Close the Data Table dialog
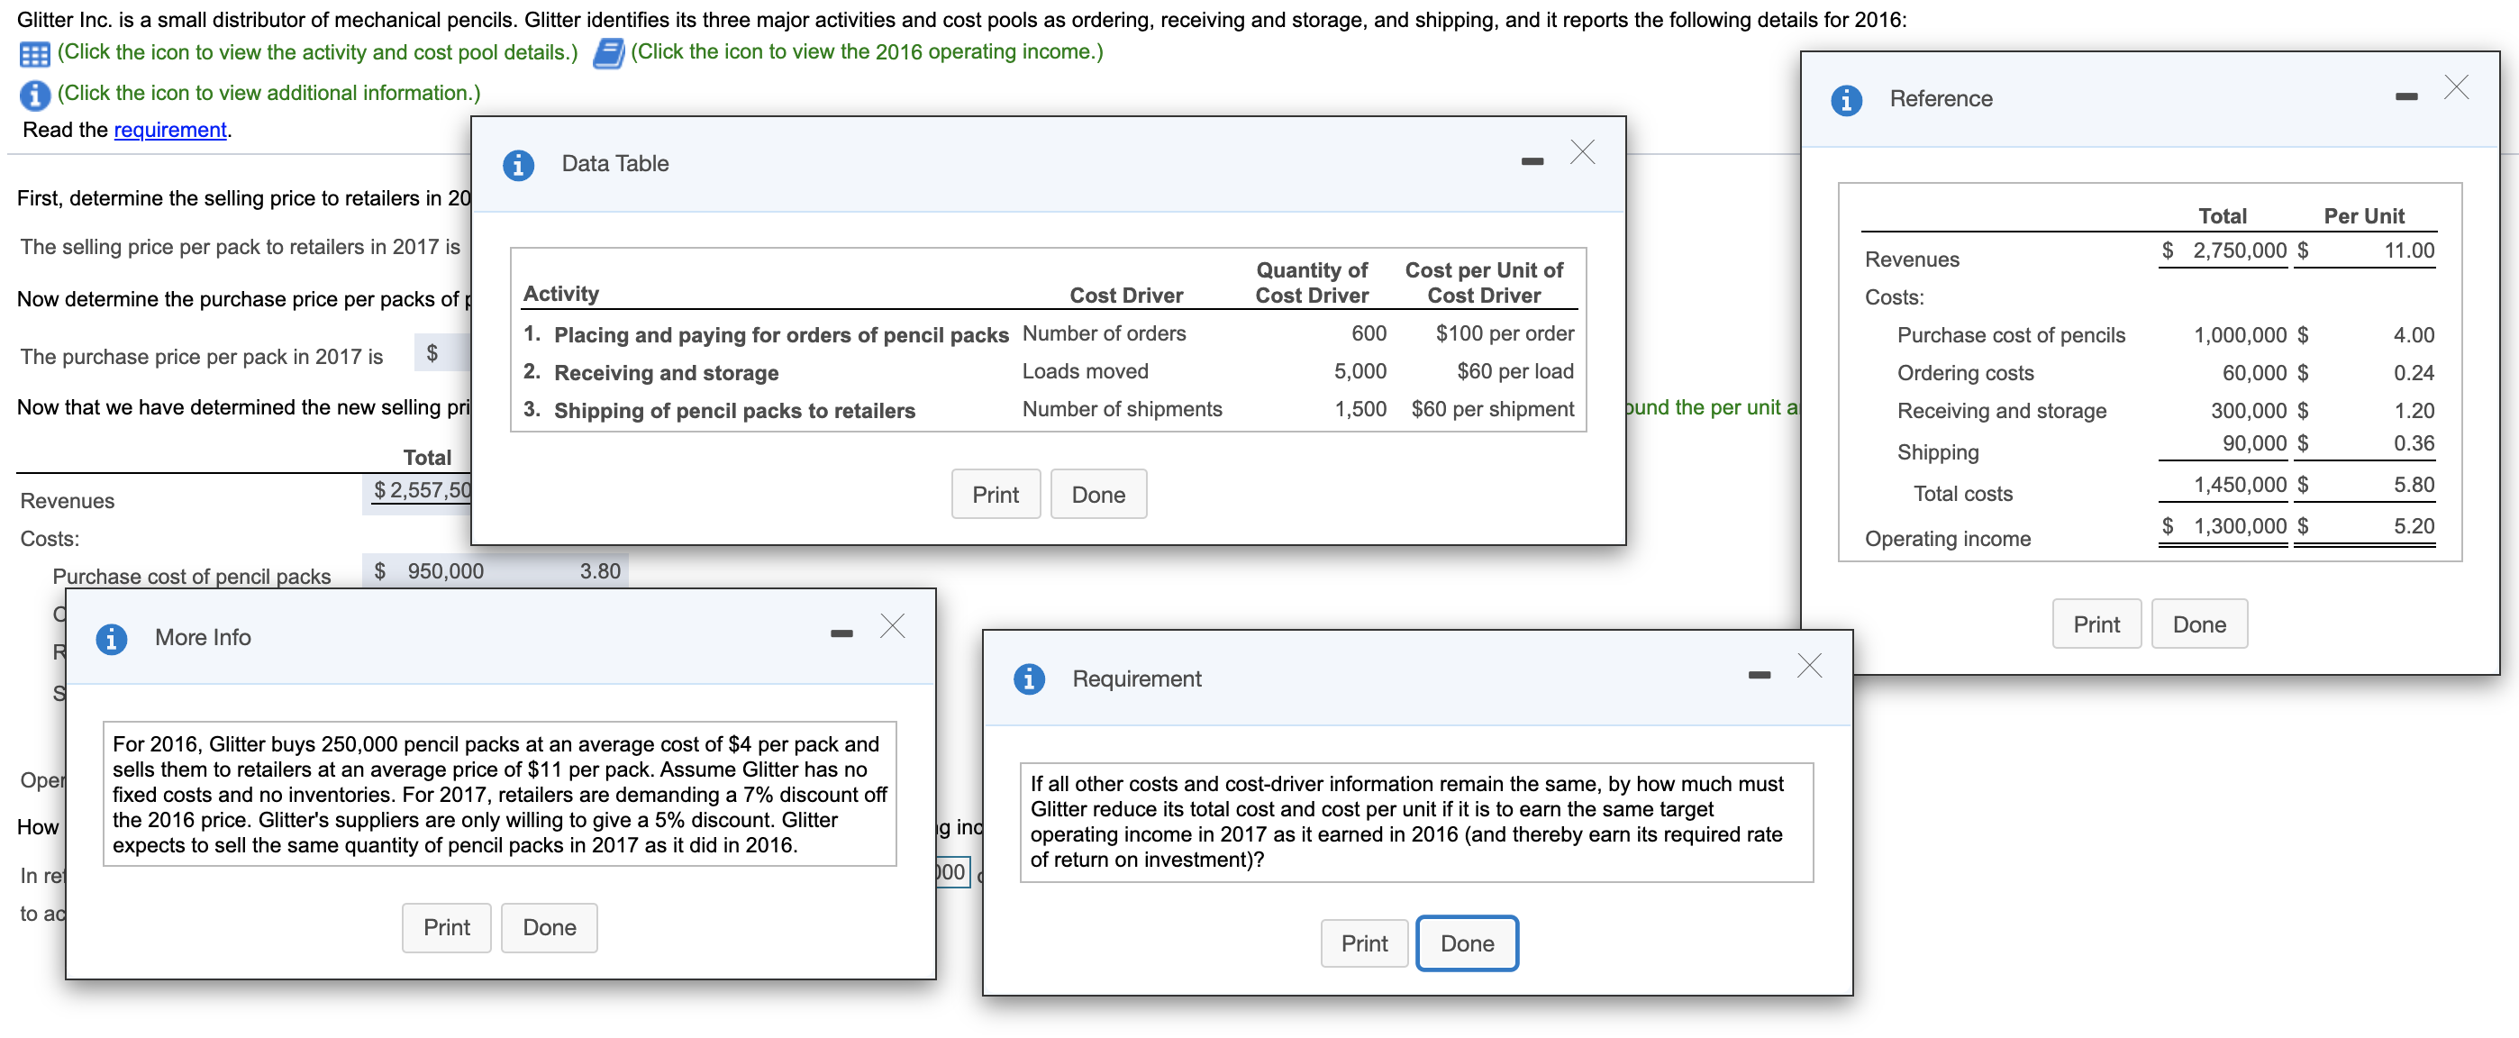This screenshot has height=1038, width=2519. [x=1581, y=152]
